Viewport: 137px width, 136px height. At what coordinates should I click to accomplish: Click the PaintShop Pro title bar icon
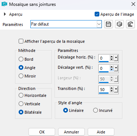[x=4, y=4]
